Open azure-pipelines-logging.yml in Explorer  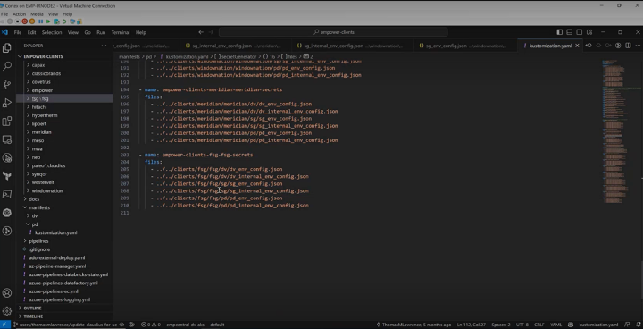60,299
